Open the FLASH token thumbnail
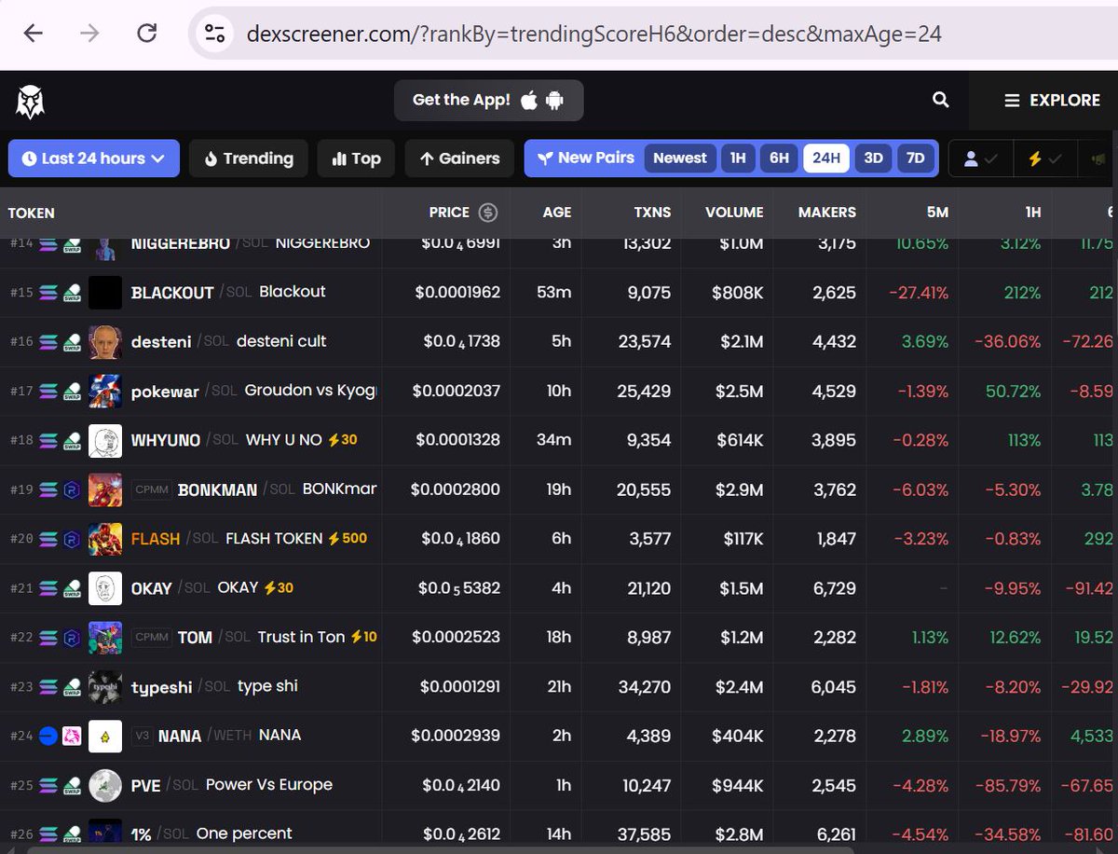This screenshot has height=854, width=1118. click(x=105, y=539)
